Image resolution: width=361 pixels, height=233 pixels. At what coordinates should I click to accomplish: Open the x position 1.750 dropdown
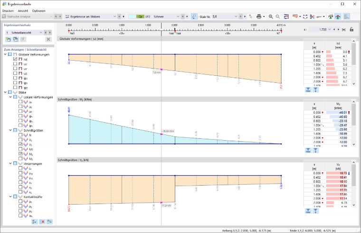point(330,29)
